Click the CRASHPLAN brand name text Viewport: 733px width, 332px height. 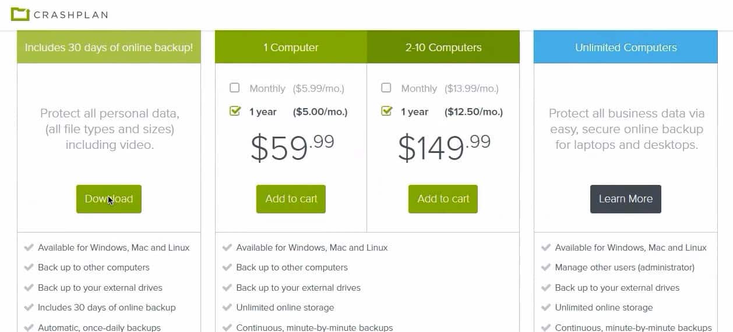[71, 15]
